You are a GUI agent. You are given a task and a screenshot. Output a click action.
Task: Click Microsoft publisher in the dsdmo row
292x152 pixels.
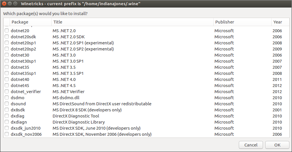224,98
